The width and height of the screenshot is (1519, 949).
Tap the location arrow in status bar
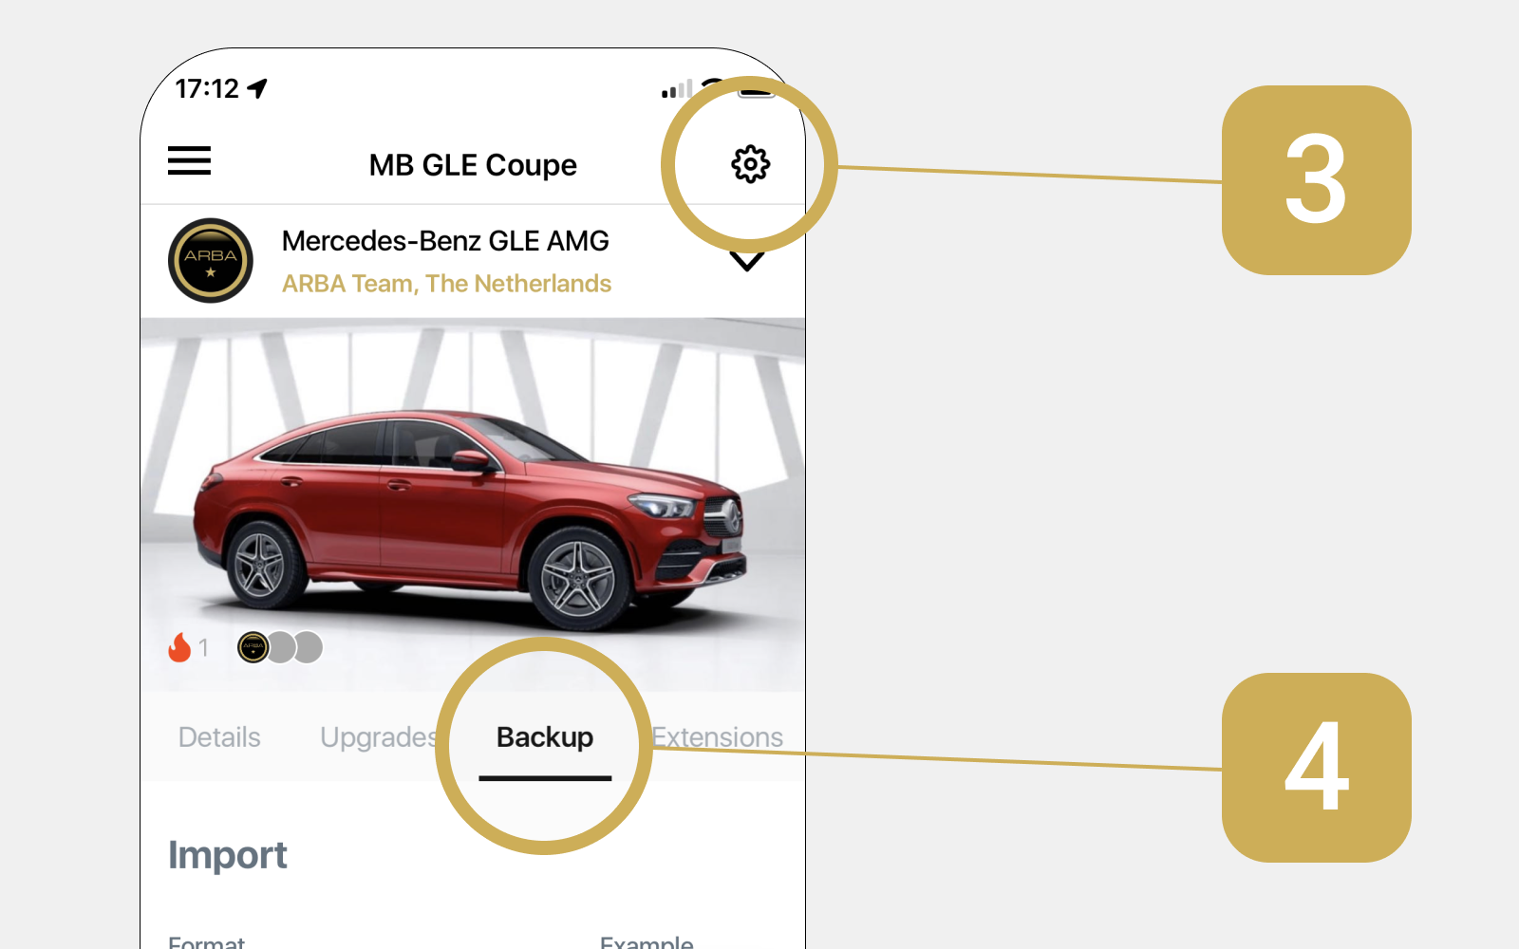257,88
